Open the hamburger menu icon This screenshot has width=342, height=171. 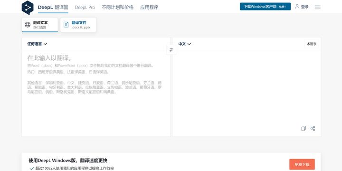coord(317,7)
